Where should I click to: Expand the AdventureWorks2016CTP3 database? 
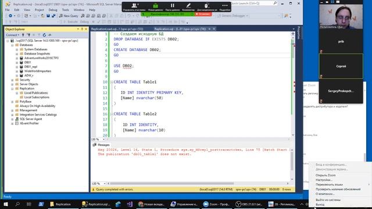pos(17,58)
